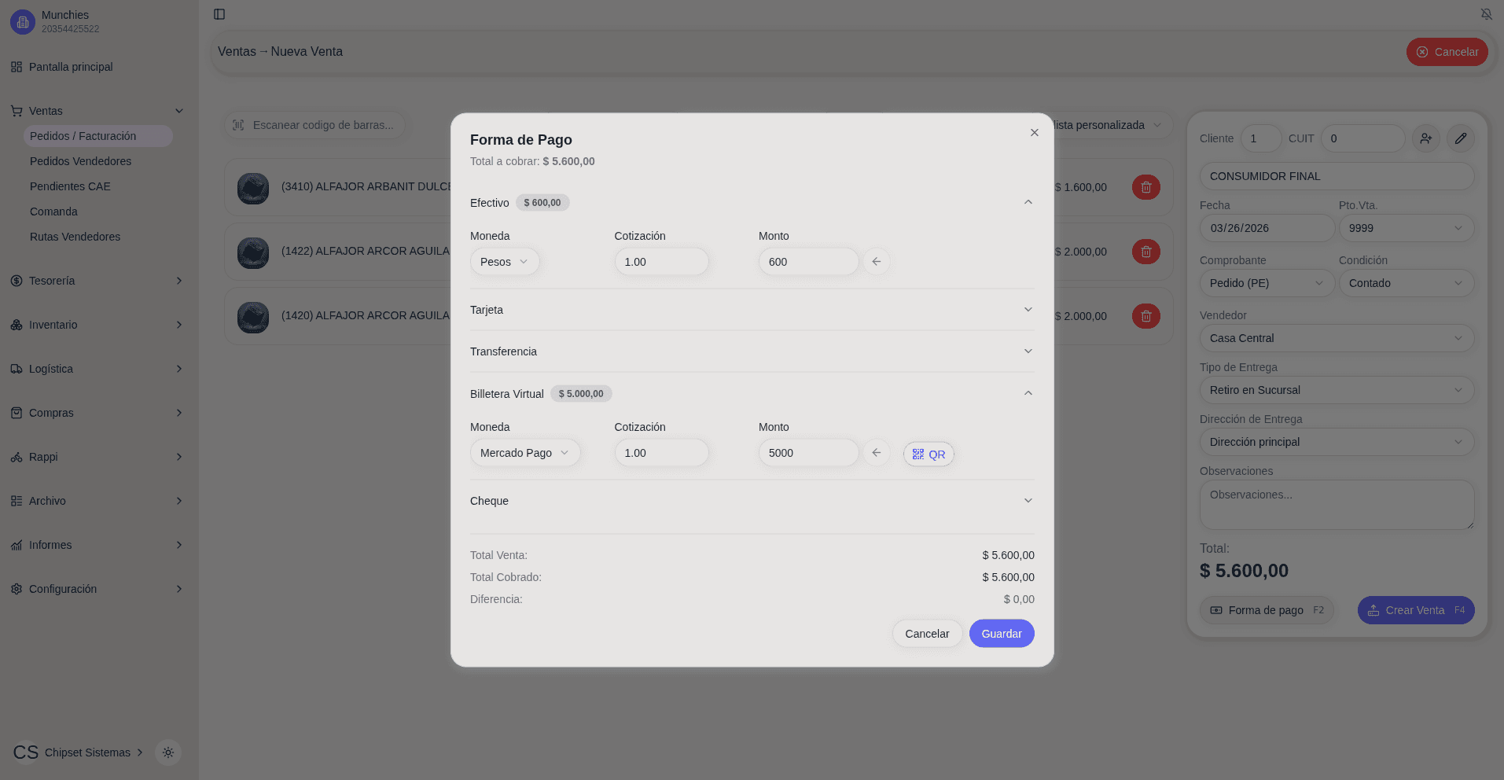This screenshot has width=1504, height=780.
Task: Click the QR code button for Billetera Virtual
Action: (929, 454)
